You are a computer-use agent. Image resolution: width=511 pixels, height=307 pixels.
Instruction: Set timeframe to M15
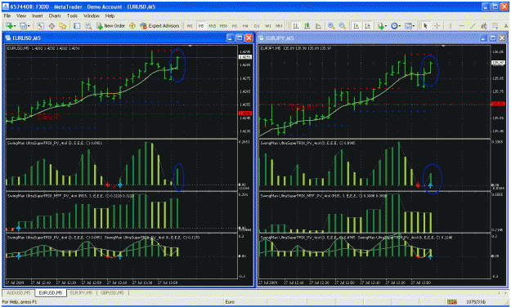click(x=212, y=25)
